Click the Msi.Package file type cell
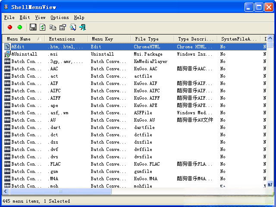This screenshot has width=276, height=207. click(x=148, y=54)
